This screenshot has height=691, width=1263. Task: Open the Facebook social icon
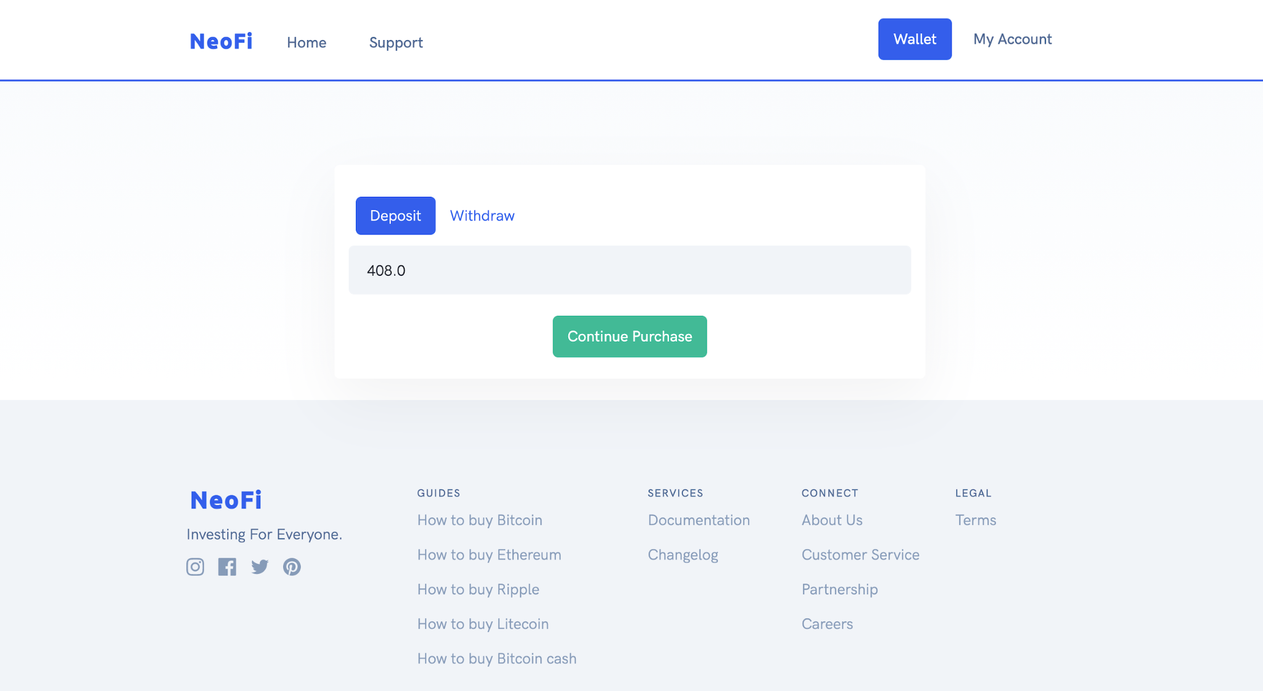227,566
